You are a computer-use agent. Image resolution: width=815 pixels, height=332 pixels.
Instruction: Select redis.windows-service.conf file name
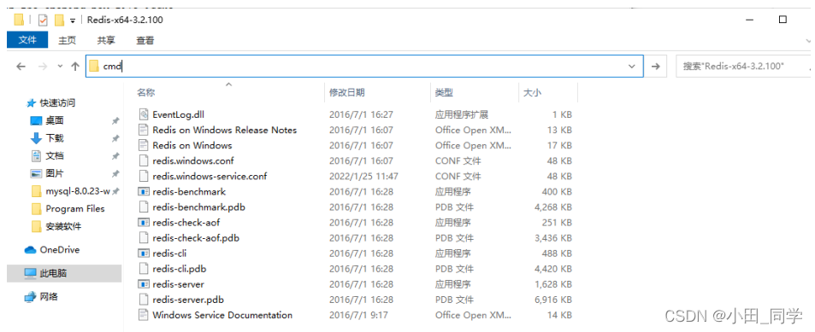coord(210,177)
